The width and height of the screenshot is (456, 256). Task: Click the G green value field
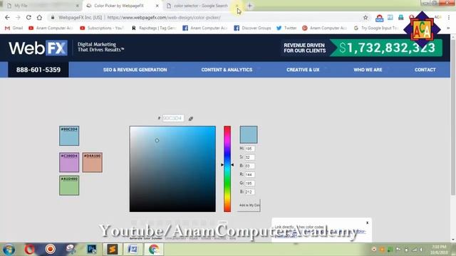(x=250, y=183)
